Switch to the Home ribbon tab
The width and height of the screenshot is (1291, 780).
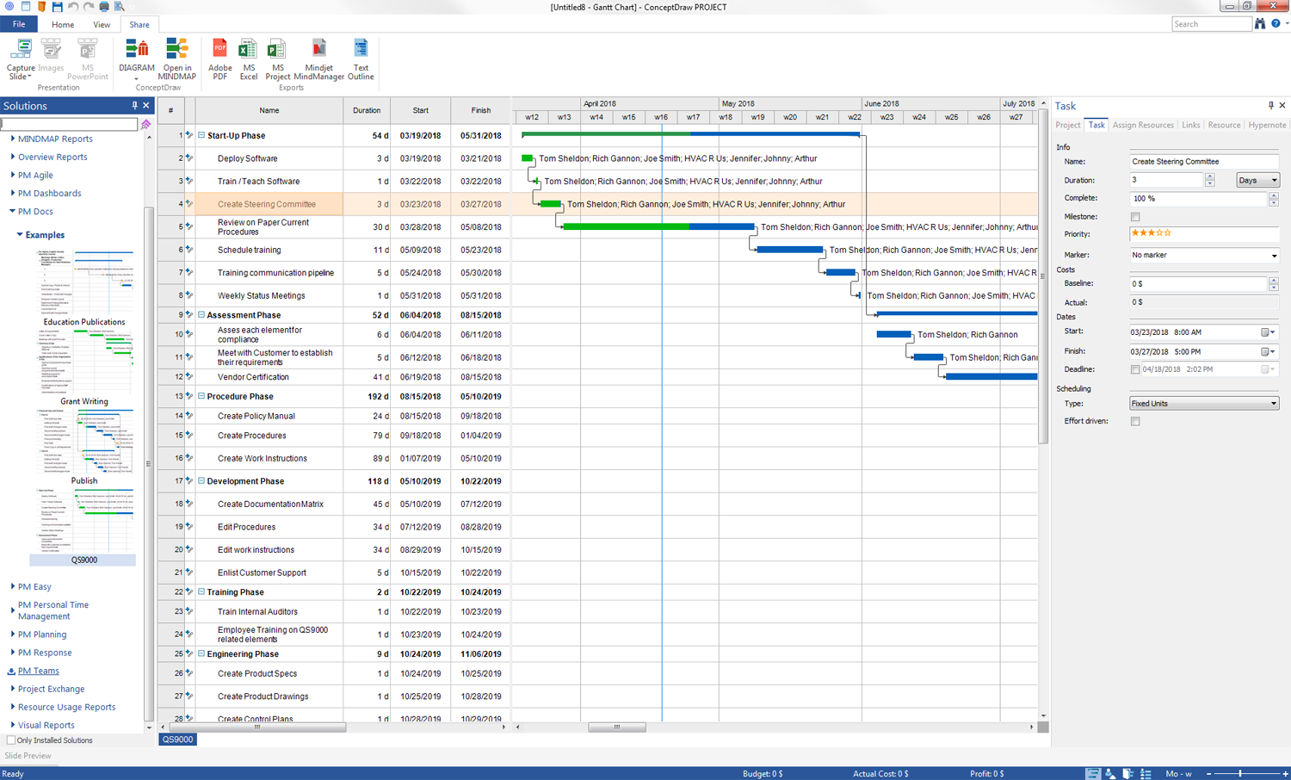pos(63,25)
